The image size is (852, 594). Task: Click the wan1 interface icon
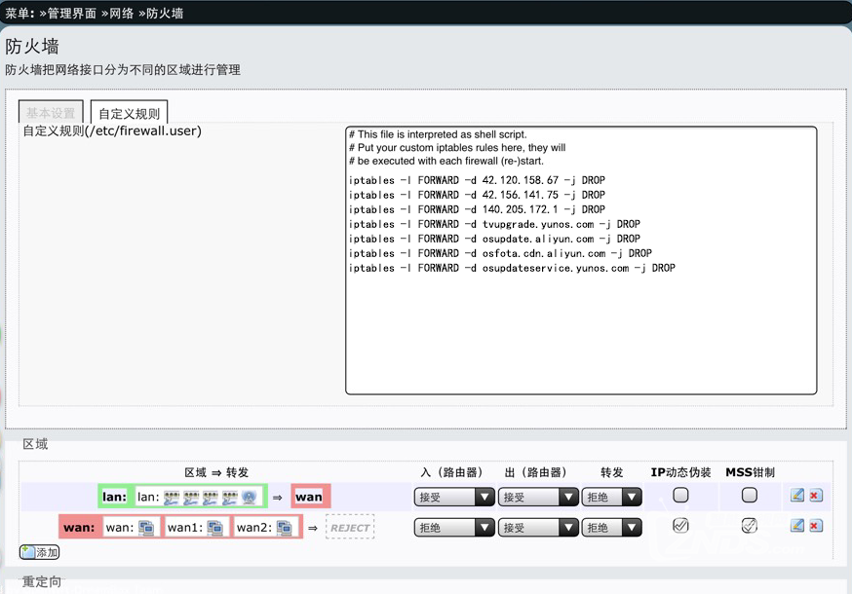[x=215, y=527]
